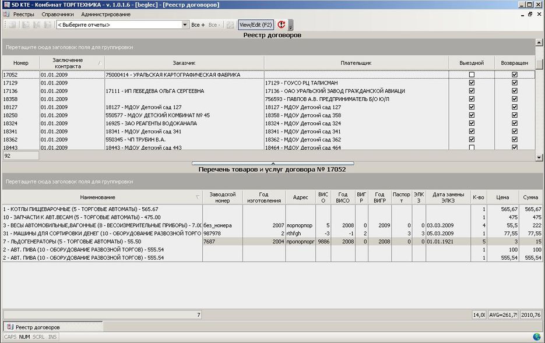This screenshot has width=545, height=343.
Task: Click the second greyed toolbar icon
Action: tap(26, 24)
